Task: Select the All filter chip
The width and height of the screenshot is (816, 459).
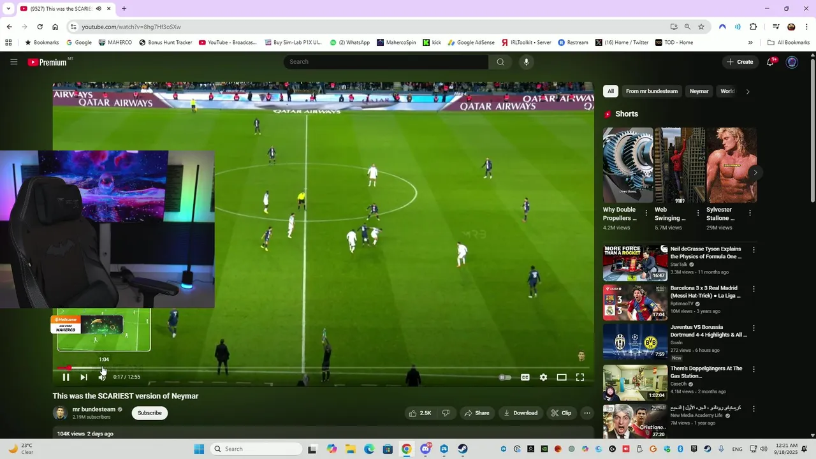Action: tap(611, 91)
